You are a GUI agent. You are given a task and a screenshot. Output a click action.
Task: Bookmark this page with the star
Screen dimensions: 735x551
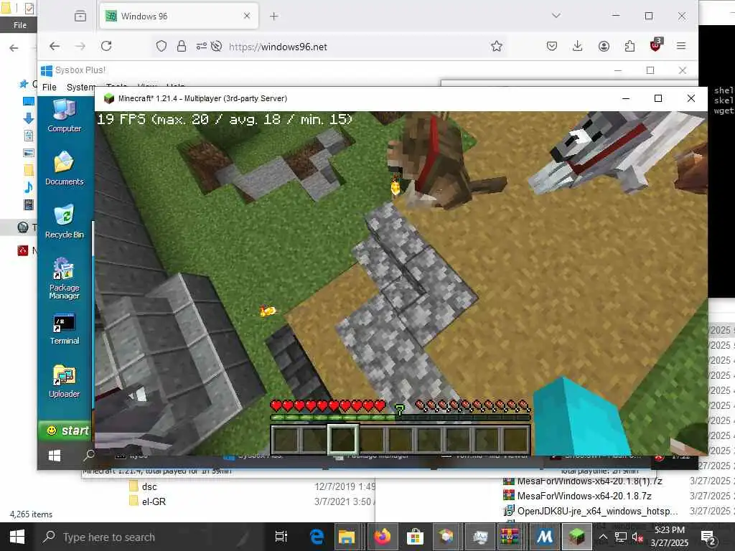[497, 46]
